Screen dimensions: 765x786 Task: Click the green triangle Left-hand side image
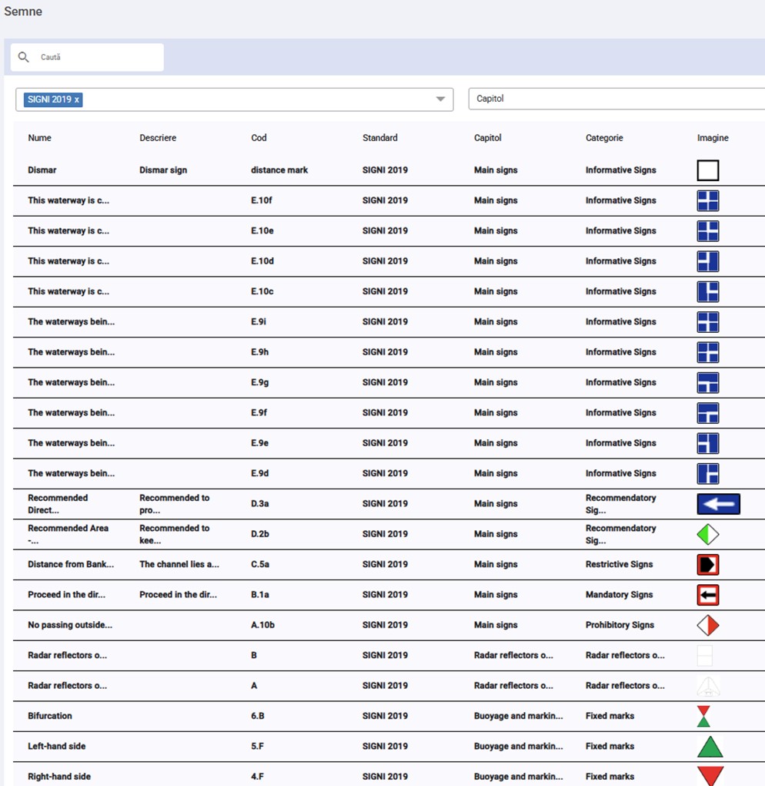click(x=710, y=747)
